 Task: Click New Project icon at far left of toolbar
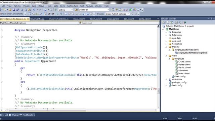point(1,10)
